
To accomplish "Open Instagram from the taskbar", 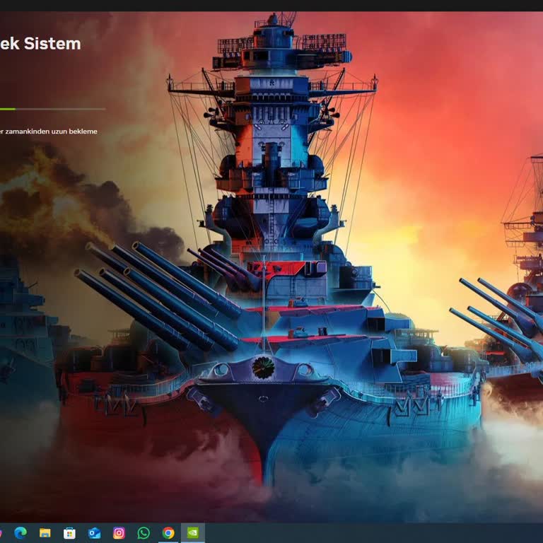I will pyautogui.click(x=119, y=533).
